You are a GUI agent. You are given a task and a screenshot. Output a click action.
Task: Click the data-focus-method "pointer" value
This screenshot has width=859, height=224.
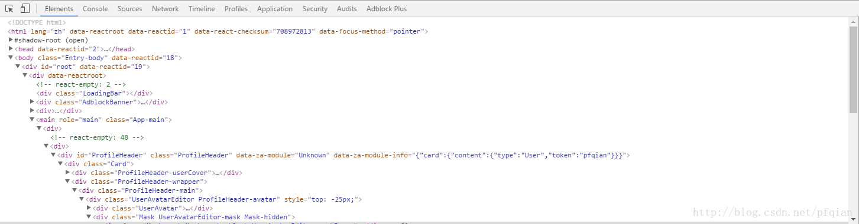pos(407,31)
